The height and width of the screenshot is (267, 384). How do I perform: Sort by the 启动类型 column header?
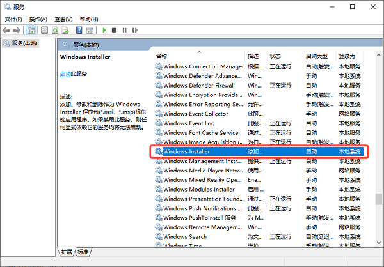coord(316,56)
